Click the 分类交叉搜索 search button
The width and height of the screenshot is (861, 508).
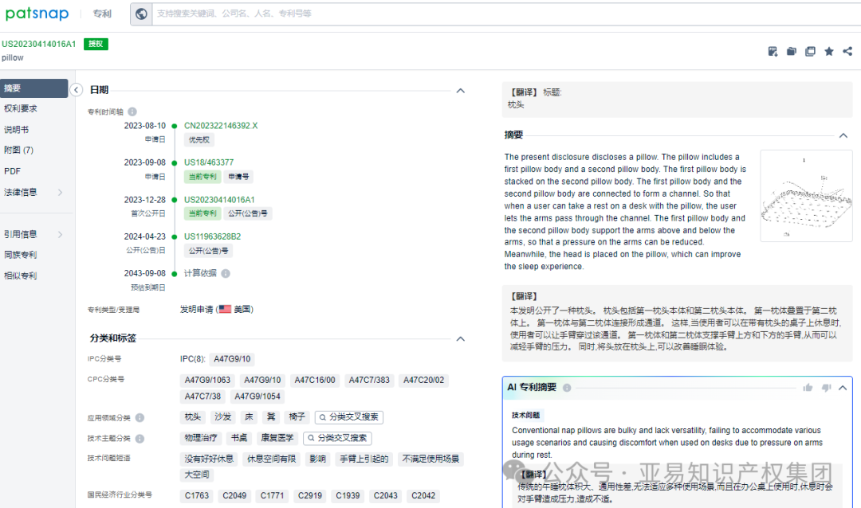[x=348, y=416]
